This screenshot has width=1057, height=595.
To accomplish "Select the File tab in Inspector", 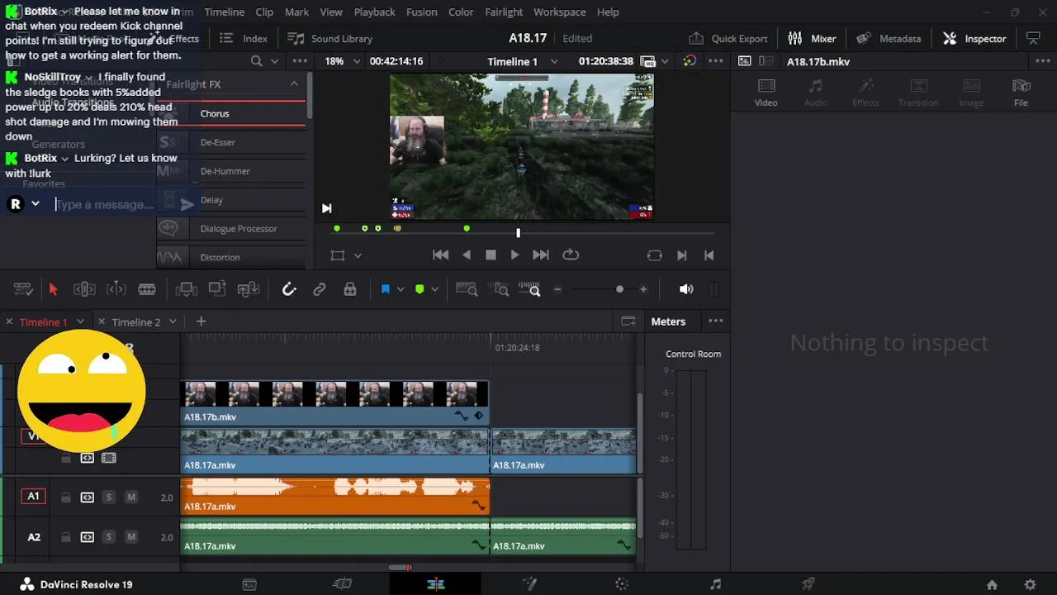I will click(1021, 93).
